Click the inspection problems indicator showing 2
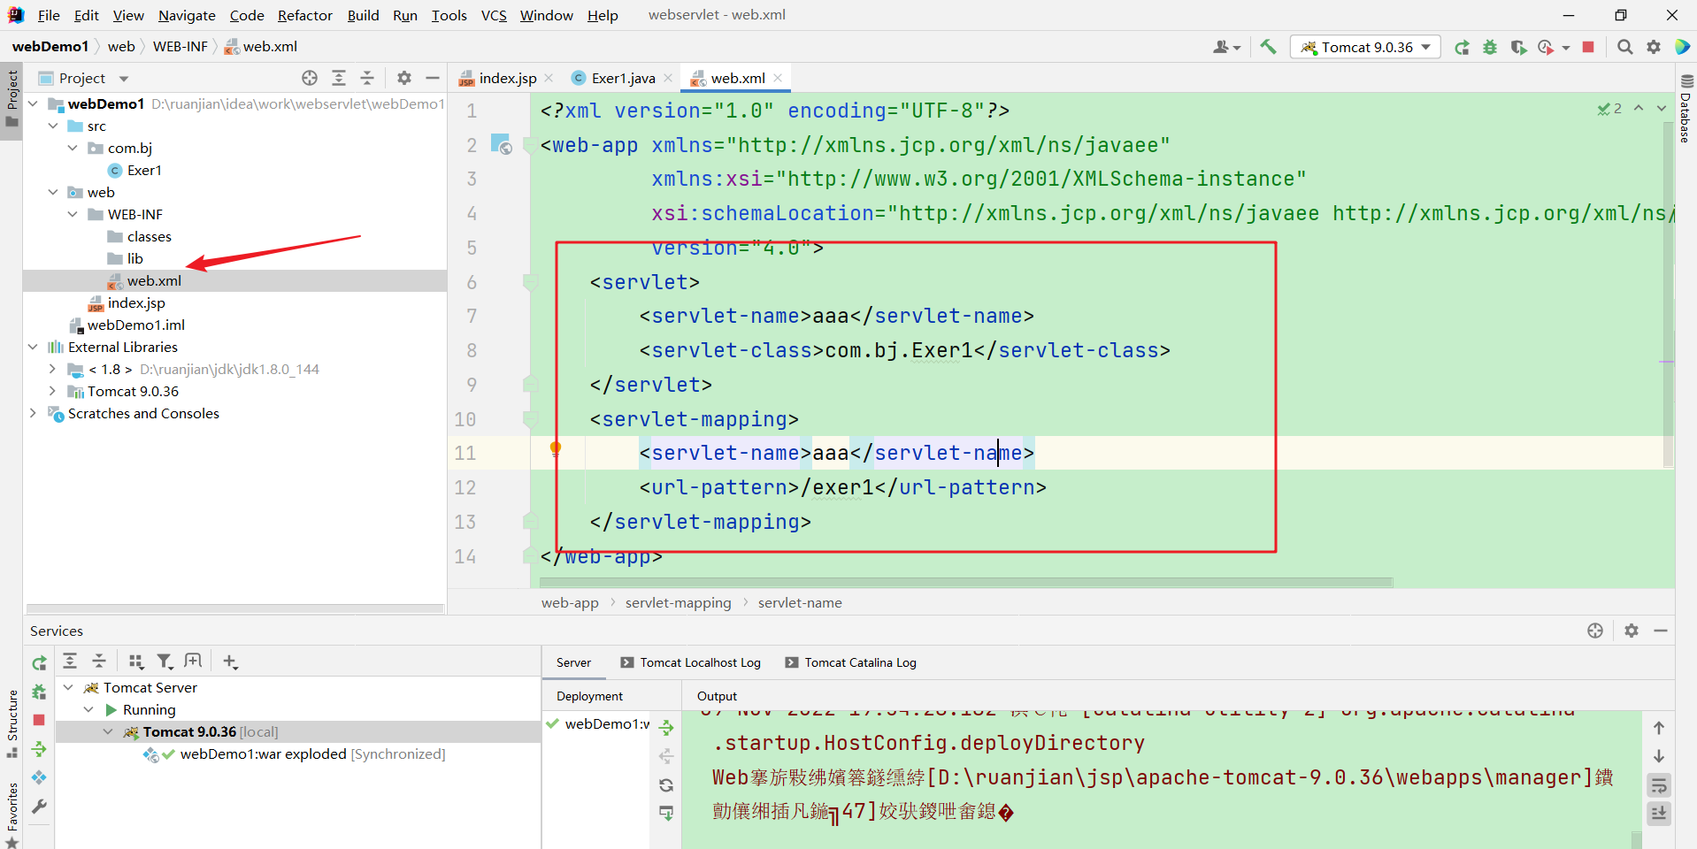Screen dimensions: 1697x849 click(x=1609, y=108)
